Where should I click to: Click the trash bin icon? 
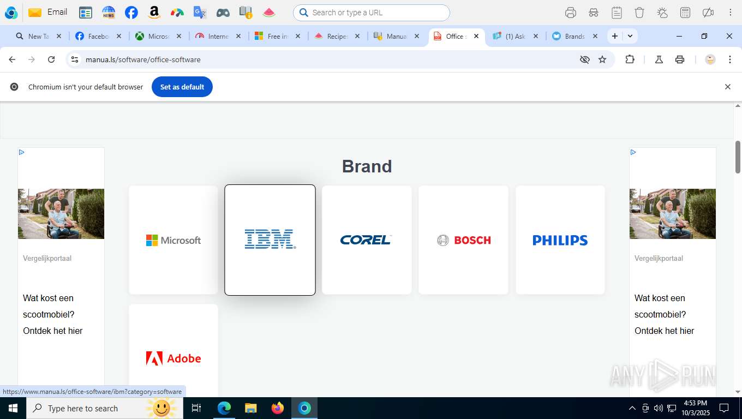point(639,13)
